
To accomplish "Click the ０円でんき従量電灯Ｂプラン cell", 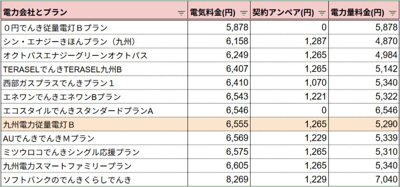I will [x=94, y=27].
